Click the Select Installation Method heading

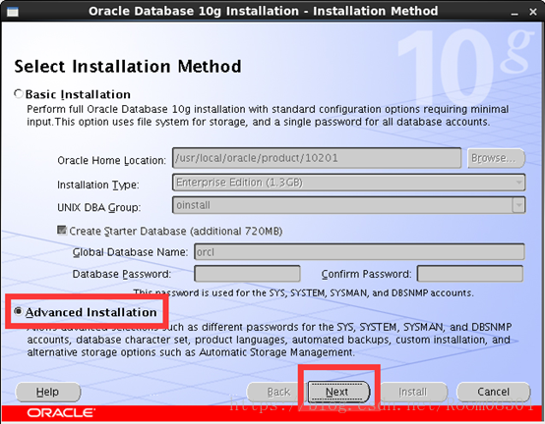pos(128,66)
